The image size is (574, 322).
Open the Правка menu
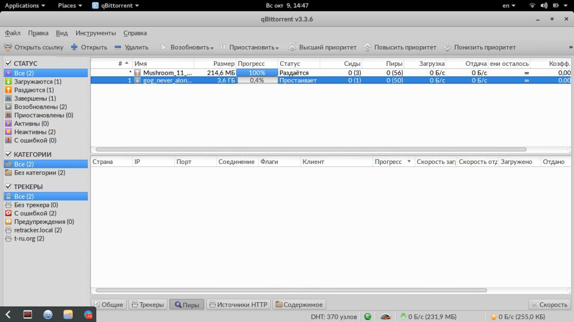(38, 33)
